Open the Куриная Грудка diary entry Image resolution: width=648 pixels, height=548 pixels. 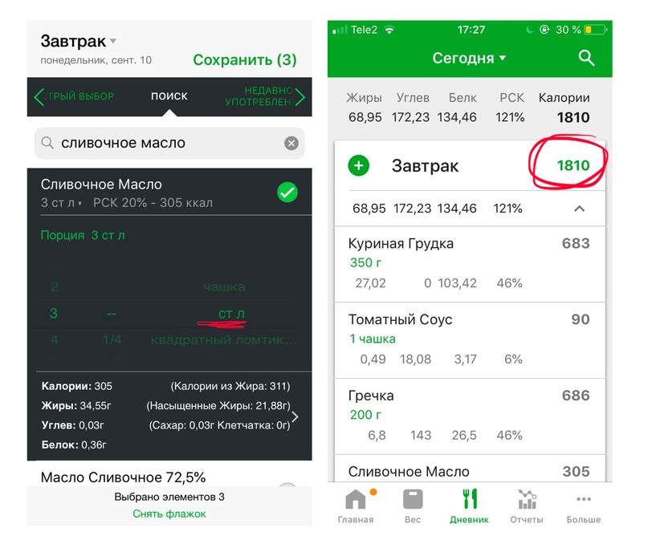[470, 264]
